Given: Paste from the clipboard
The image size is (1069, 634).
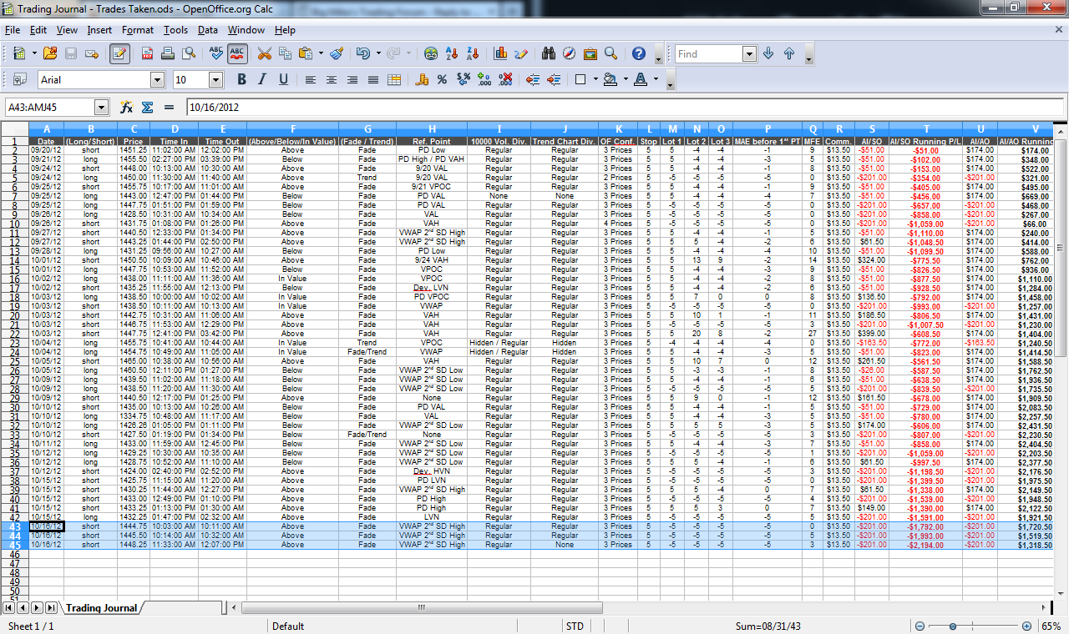Looking at the screenshot, I should [306, 54].
